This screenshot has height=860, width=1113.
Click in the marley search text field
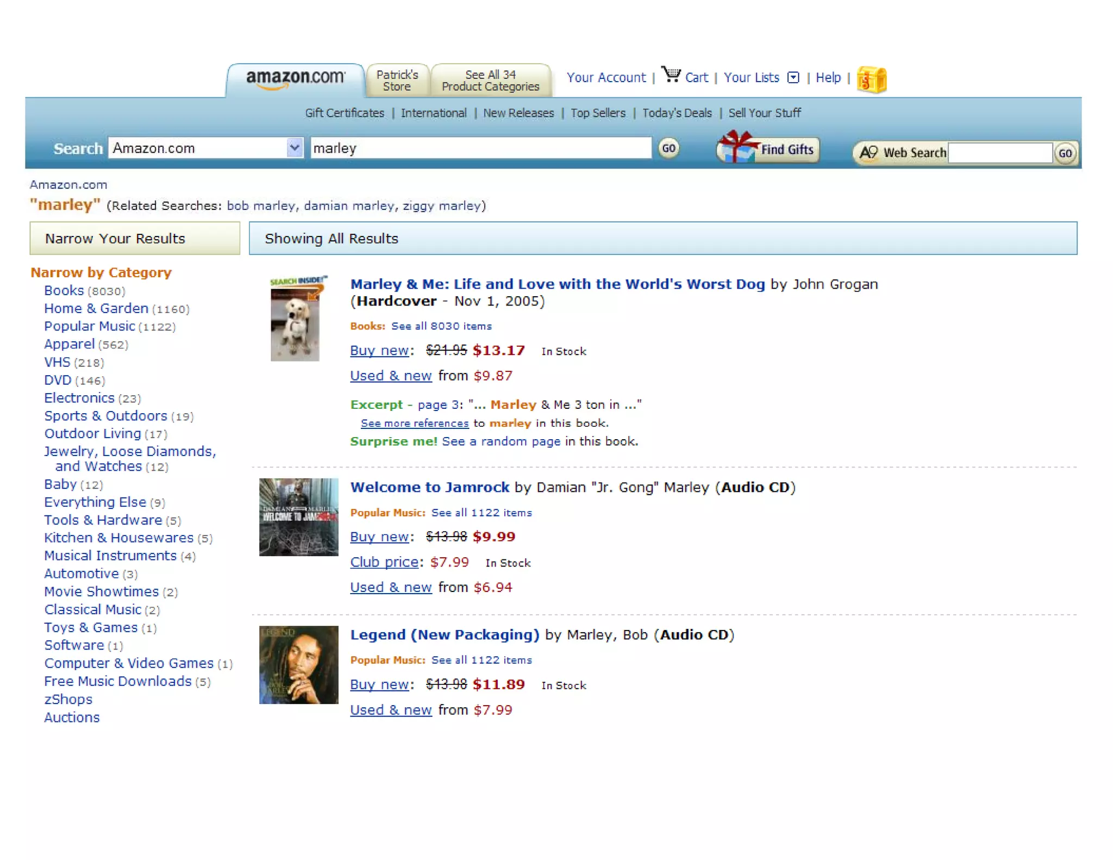pyautogui.click(x=480, y=148)
